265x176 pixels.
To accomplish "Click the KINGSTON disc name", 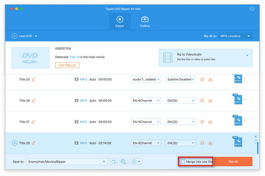I will click(63, 48).
